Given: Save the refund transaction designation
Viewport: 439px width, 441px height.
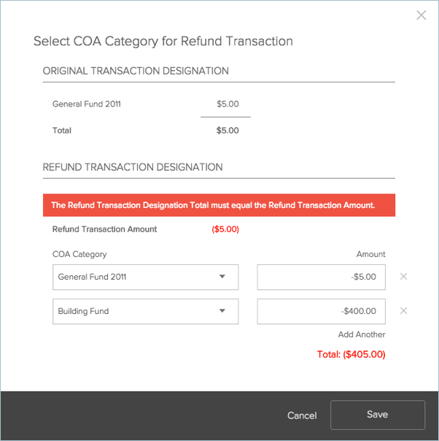Looking at the screenshot, I should coord(377,415).
